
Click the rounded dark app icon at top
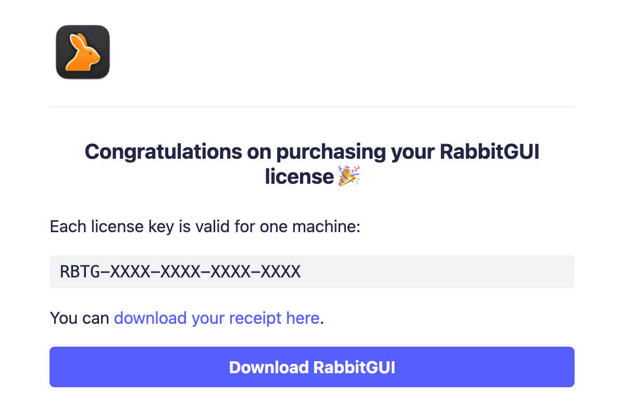82,52
